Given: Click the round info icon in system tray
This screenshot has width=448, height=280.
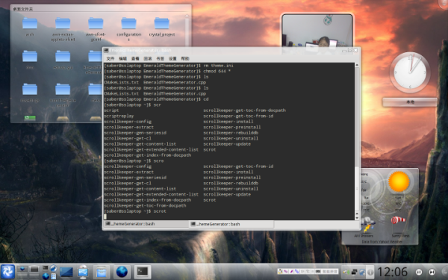Looking at the screenshot, I should (370, 272).
